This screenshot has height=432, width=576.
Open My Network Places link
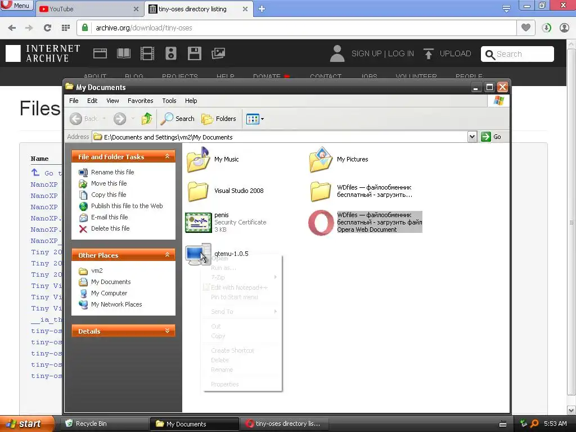click(116, 304)
